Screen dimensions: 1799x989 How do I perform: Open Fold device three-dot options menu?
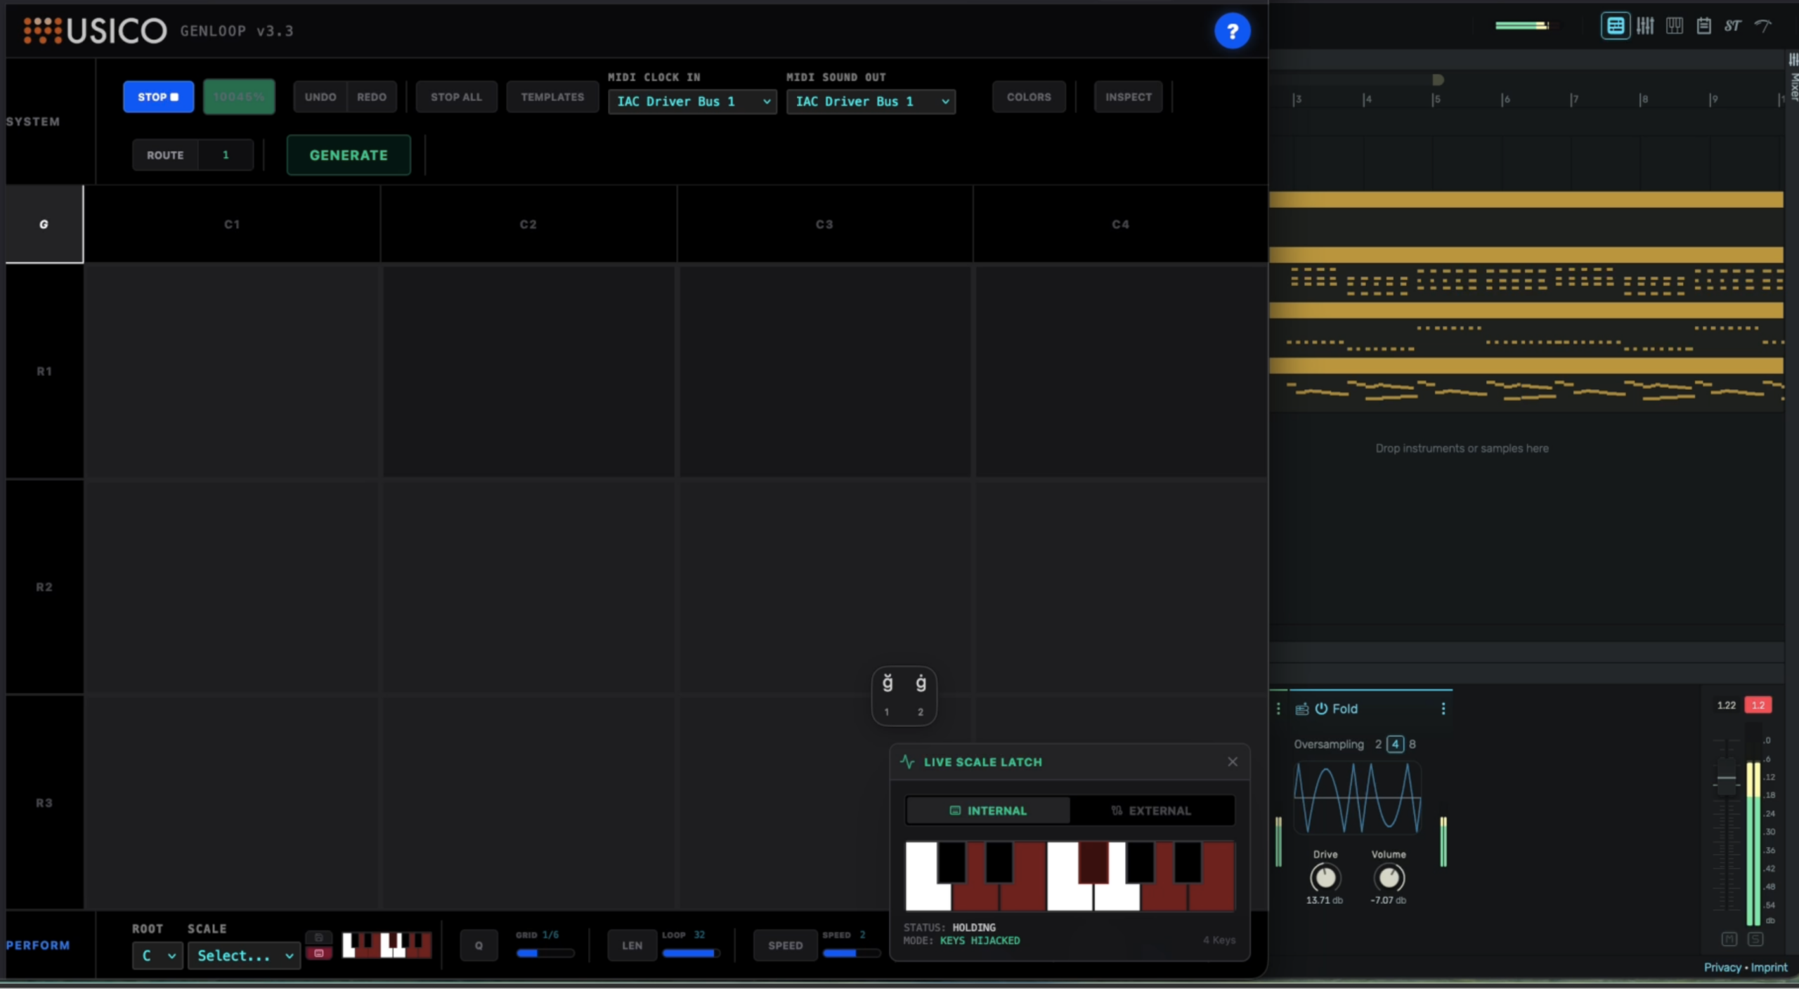point(1443,709)
